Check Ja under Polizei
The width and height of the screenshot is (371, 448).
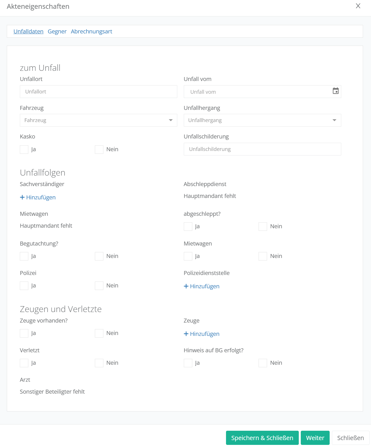click(x=24, y=286)
